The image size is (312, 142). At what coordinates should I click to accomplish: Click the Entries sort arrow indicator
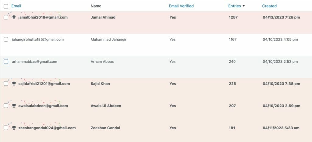coord(243,6)
